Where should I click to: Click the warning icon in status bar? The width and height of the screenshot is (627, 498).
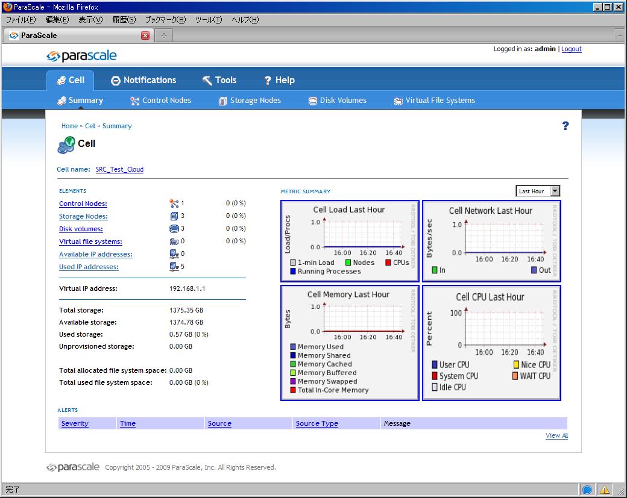coord(604,490)
